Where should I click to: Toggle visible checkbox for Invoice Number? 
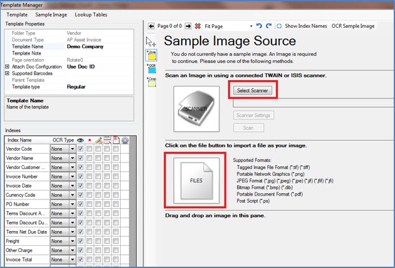(x=80, y=176)
